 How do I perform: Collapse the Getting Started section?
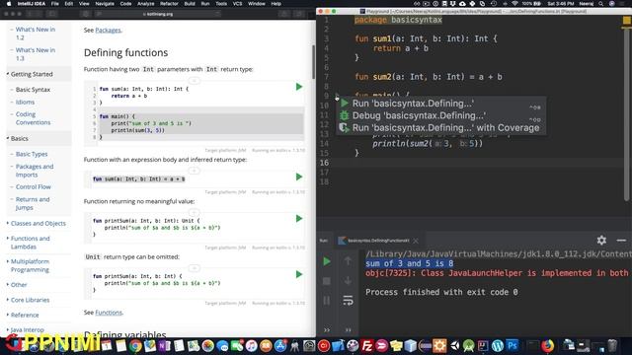(8, 74)
